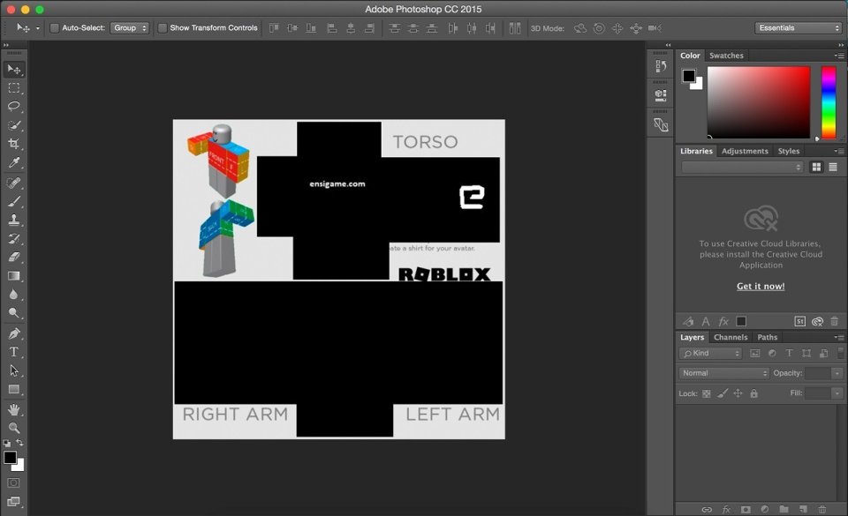848x516 pixels.
Task: Select the Horizontal Type tool
Action: 13,352
